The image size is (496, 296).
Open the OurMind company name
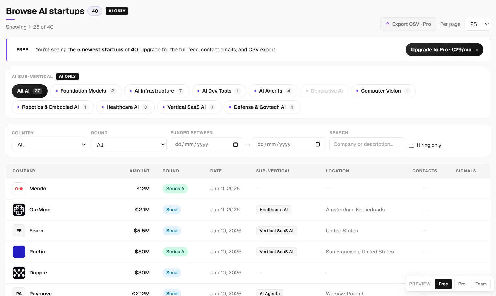coord(40,210)
